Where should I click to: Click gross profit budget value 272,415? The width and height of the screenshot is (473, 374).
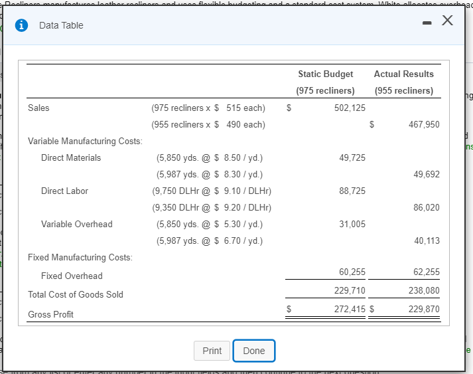pyautogui.click(x=350, y=309)
